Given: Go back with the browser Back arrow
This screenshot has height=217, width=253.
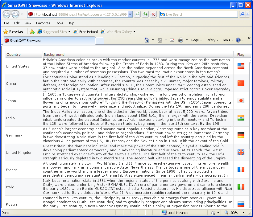Looking at the screenshot, I should pos(6,14).
